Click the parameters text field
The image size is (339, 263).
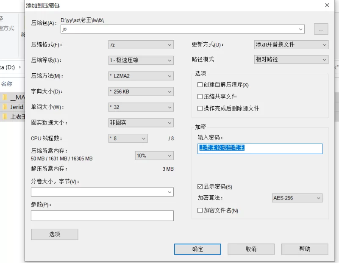coord(102,216)
